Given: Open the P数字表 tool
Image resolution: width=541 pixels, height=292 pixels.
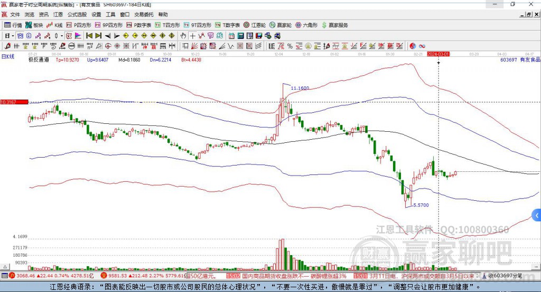Looking at the screenshot, I should (139, 25).
